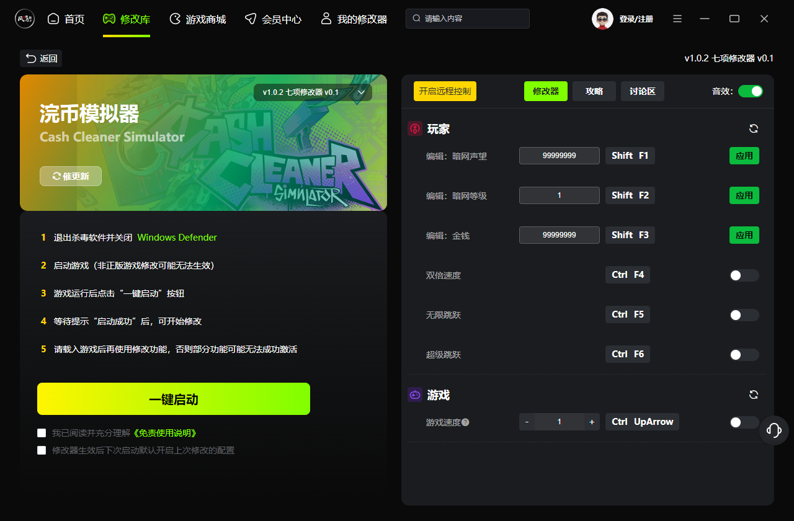This screenshot has height=521, width=794.
Task: Click the search box 请输入内容
Action: click(468, 19)
